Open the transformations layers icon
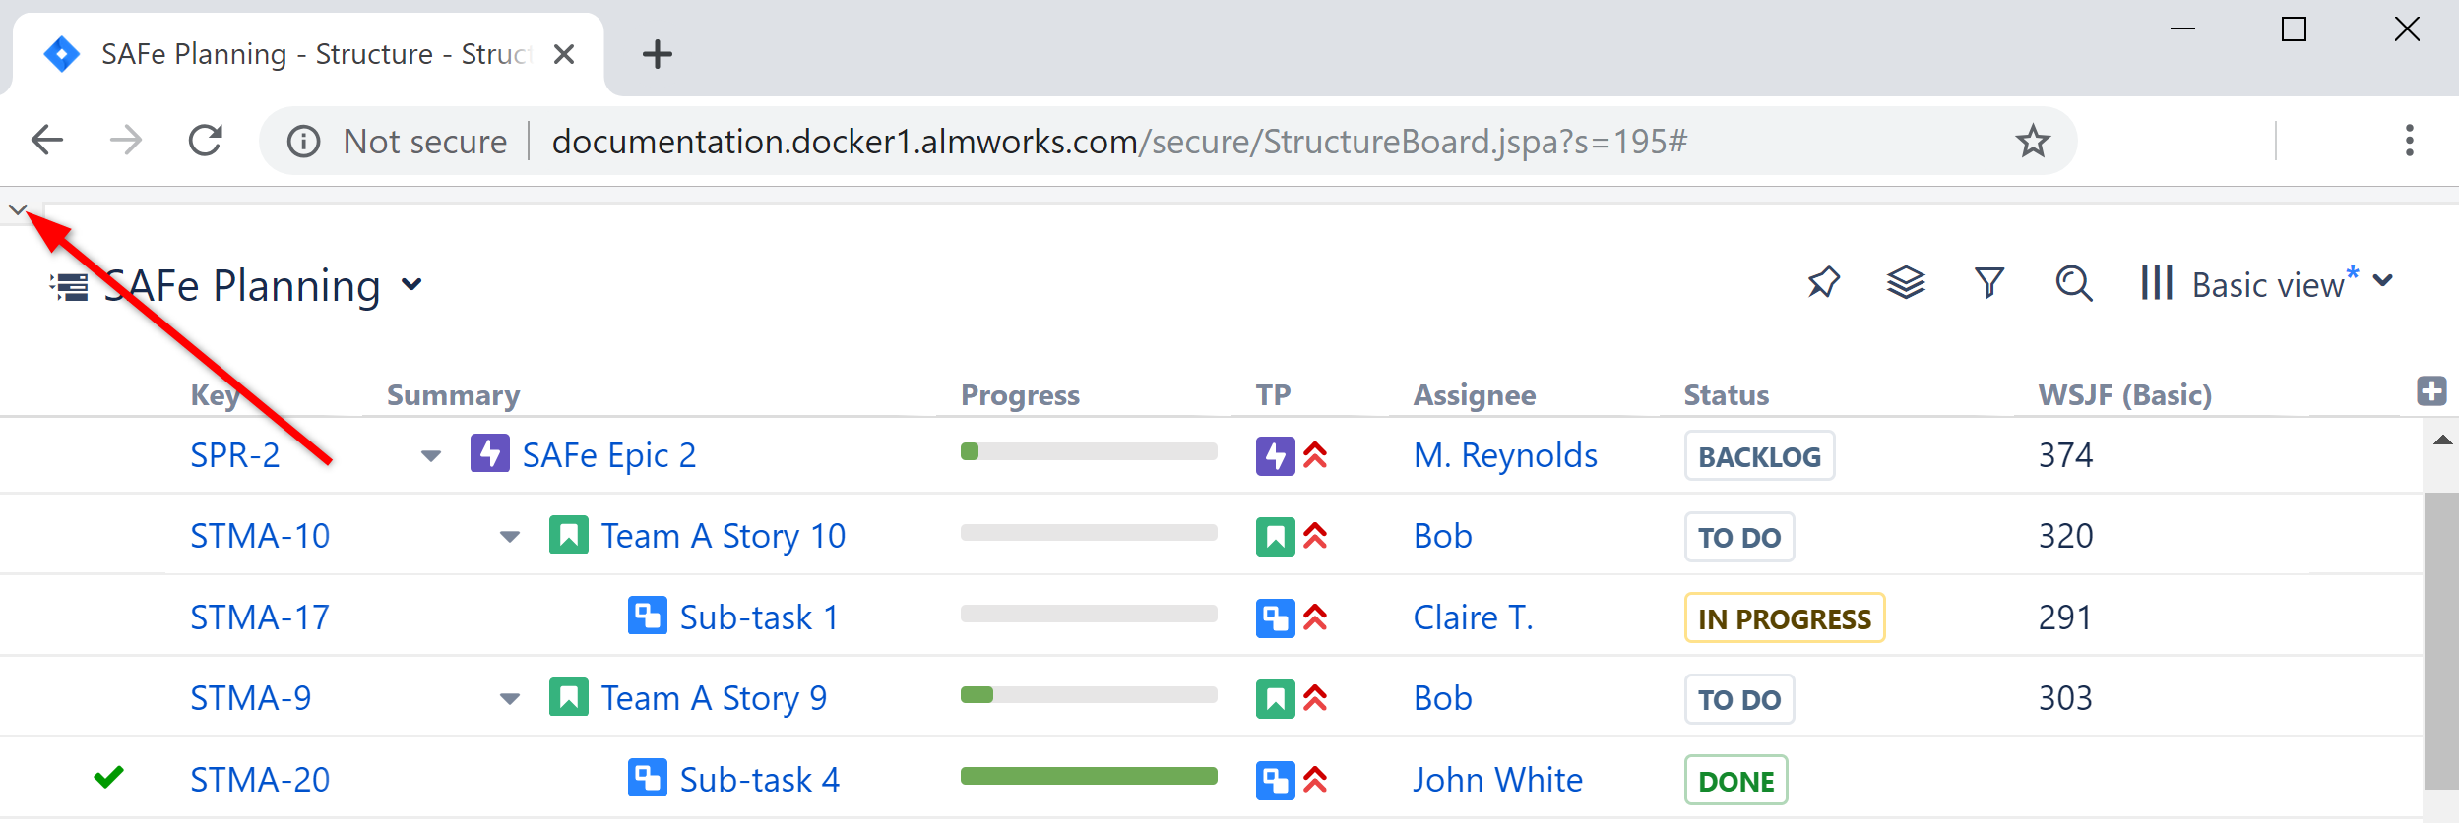The height and width of the screenshot is (823, 2459). click(1906, 283)
